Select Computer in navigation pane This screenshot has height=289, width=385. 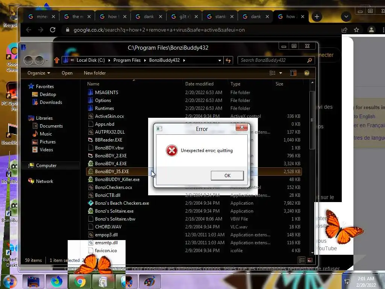click(x=46, y=166)
